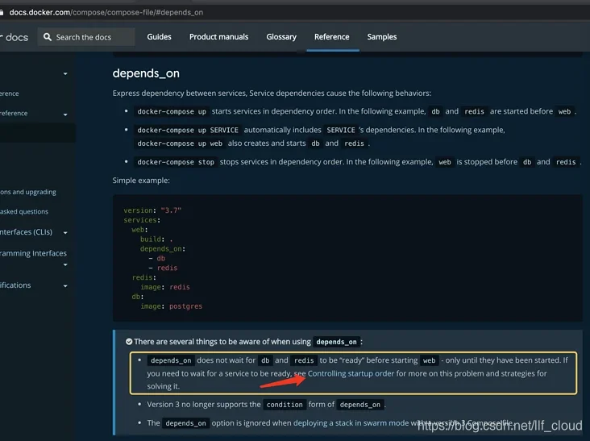Select the Reference tab

point(332,37)
